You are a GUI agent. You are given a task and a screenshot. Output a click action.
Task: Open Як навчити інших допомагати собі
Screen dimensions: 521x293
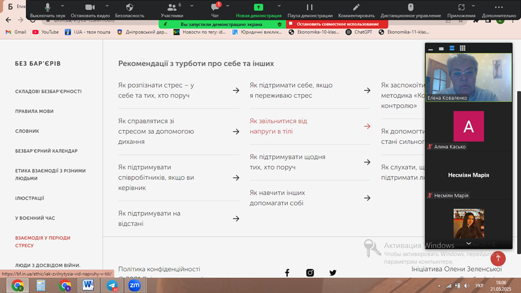[x=277, y=198]
